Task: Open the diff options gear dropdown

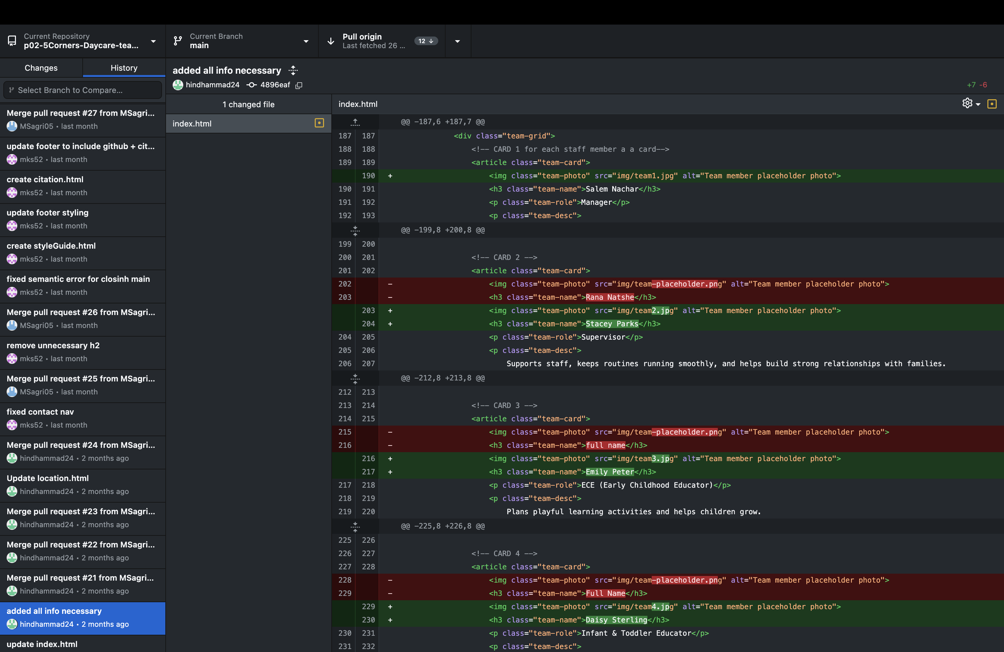Action: point(971,103)
